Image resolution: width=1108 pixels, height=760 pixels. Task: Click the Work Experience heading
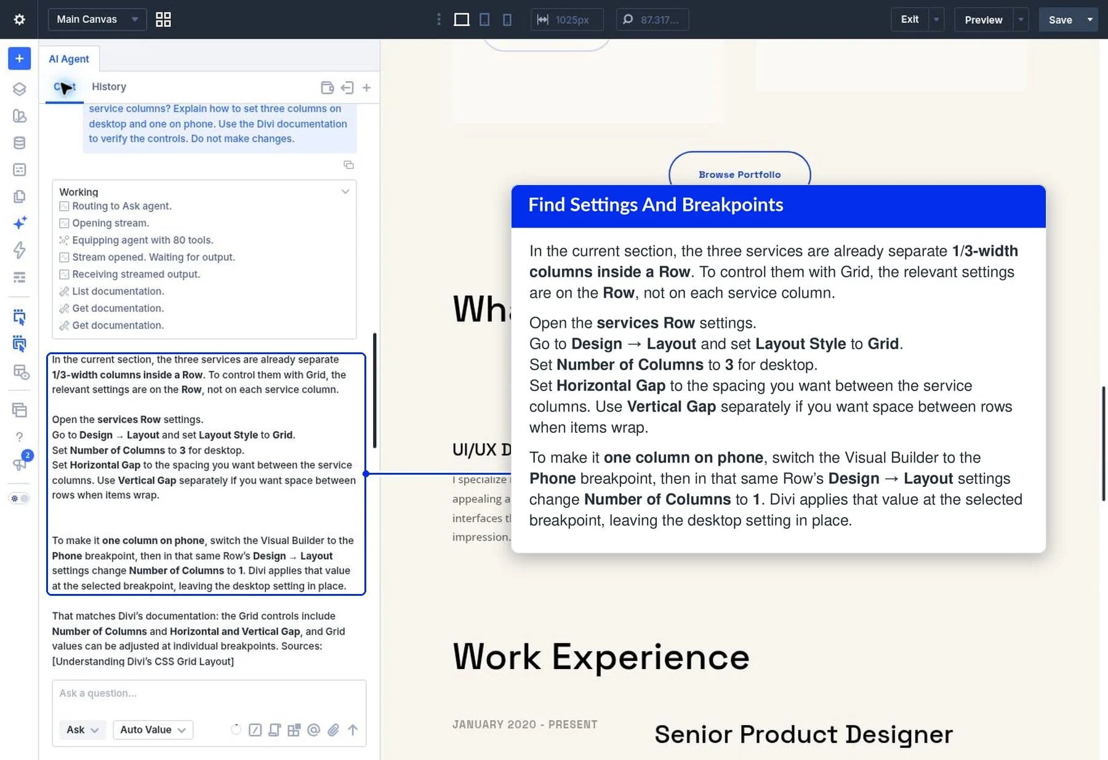[601, 657]
